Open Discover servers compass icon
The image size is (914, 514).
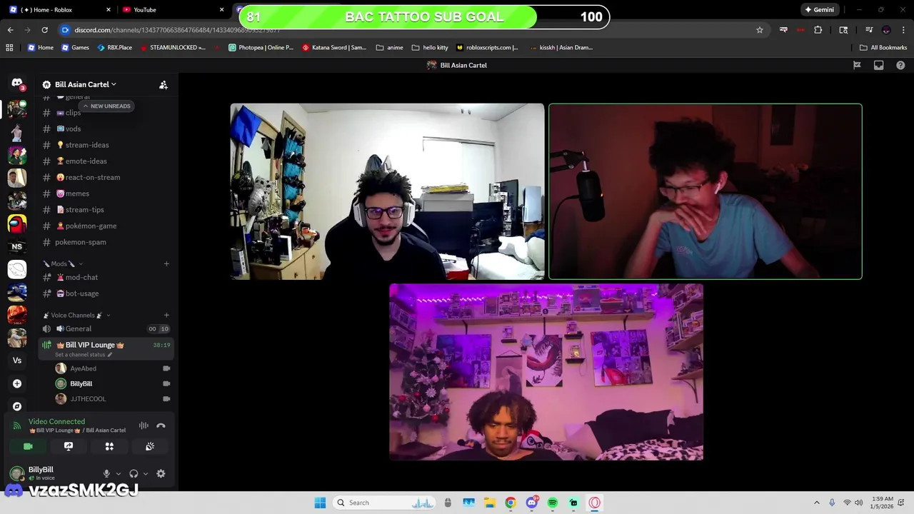(x=17, y=406)
